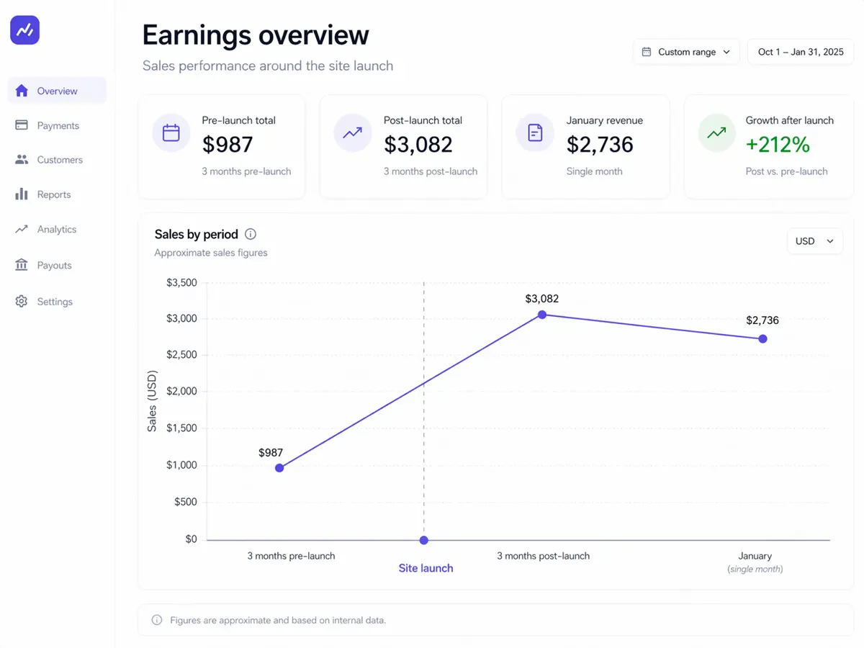Click the $2,736 data point on the chart
864x648 pixels.
point(762,338)
